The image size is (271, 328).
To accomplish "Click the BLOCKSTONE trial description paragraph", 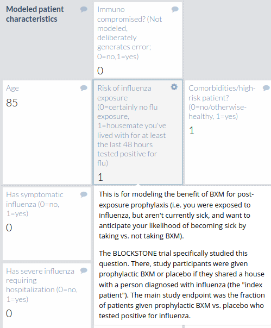I will click(182, 285).
